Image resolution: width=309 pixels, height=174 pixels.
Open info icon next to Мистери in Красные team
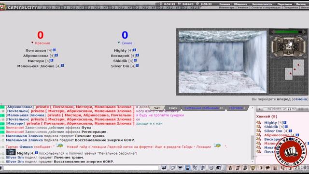(x=52, y=60)
